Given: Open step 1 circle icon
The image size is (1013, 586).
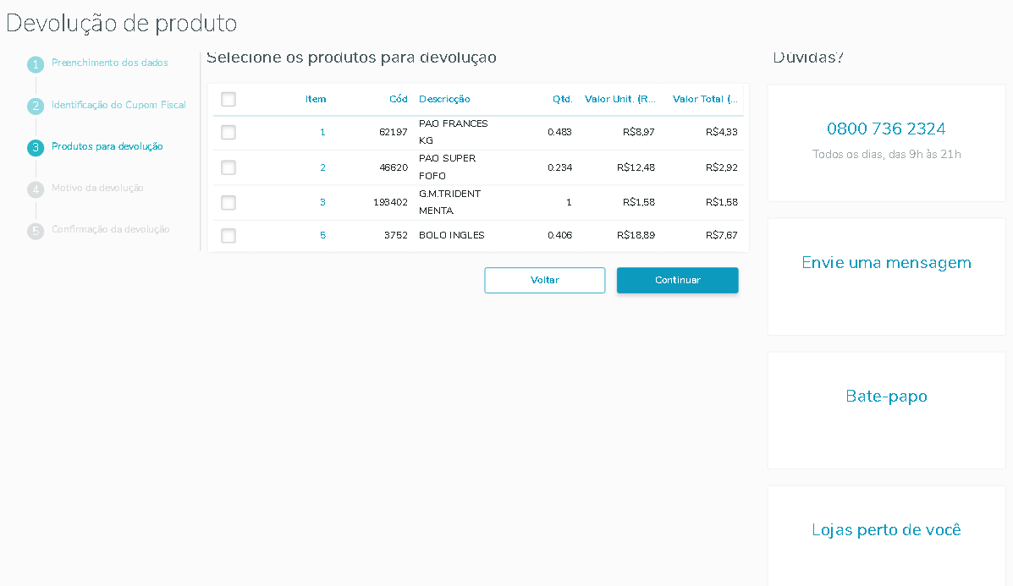Looking at the screenshot, I should tap(36, 64).
